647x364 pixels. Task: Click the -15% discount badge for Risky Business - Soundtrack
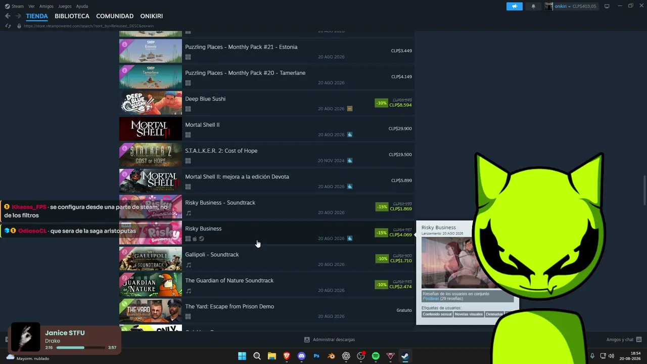[x=382, y=207]
